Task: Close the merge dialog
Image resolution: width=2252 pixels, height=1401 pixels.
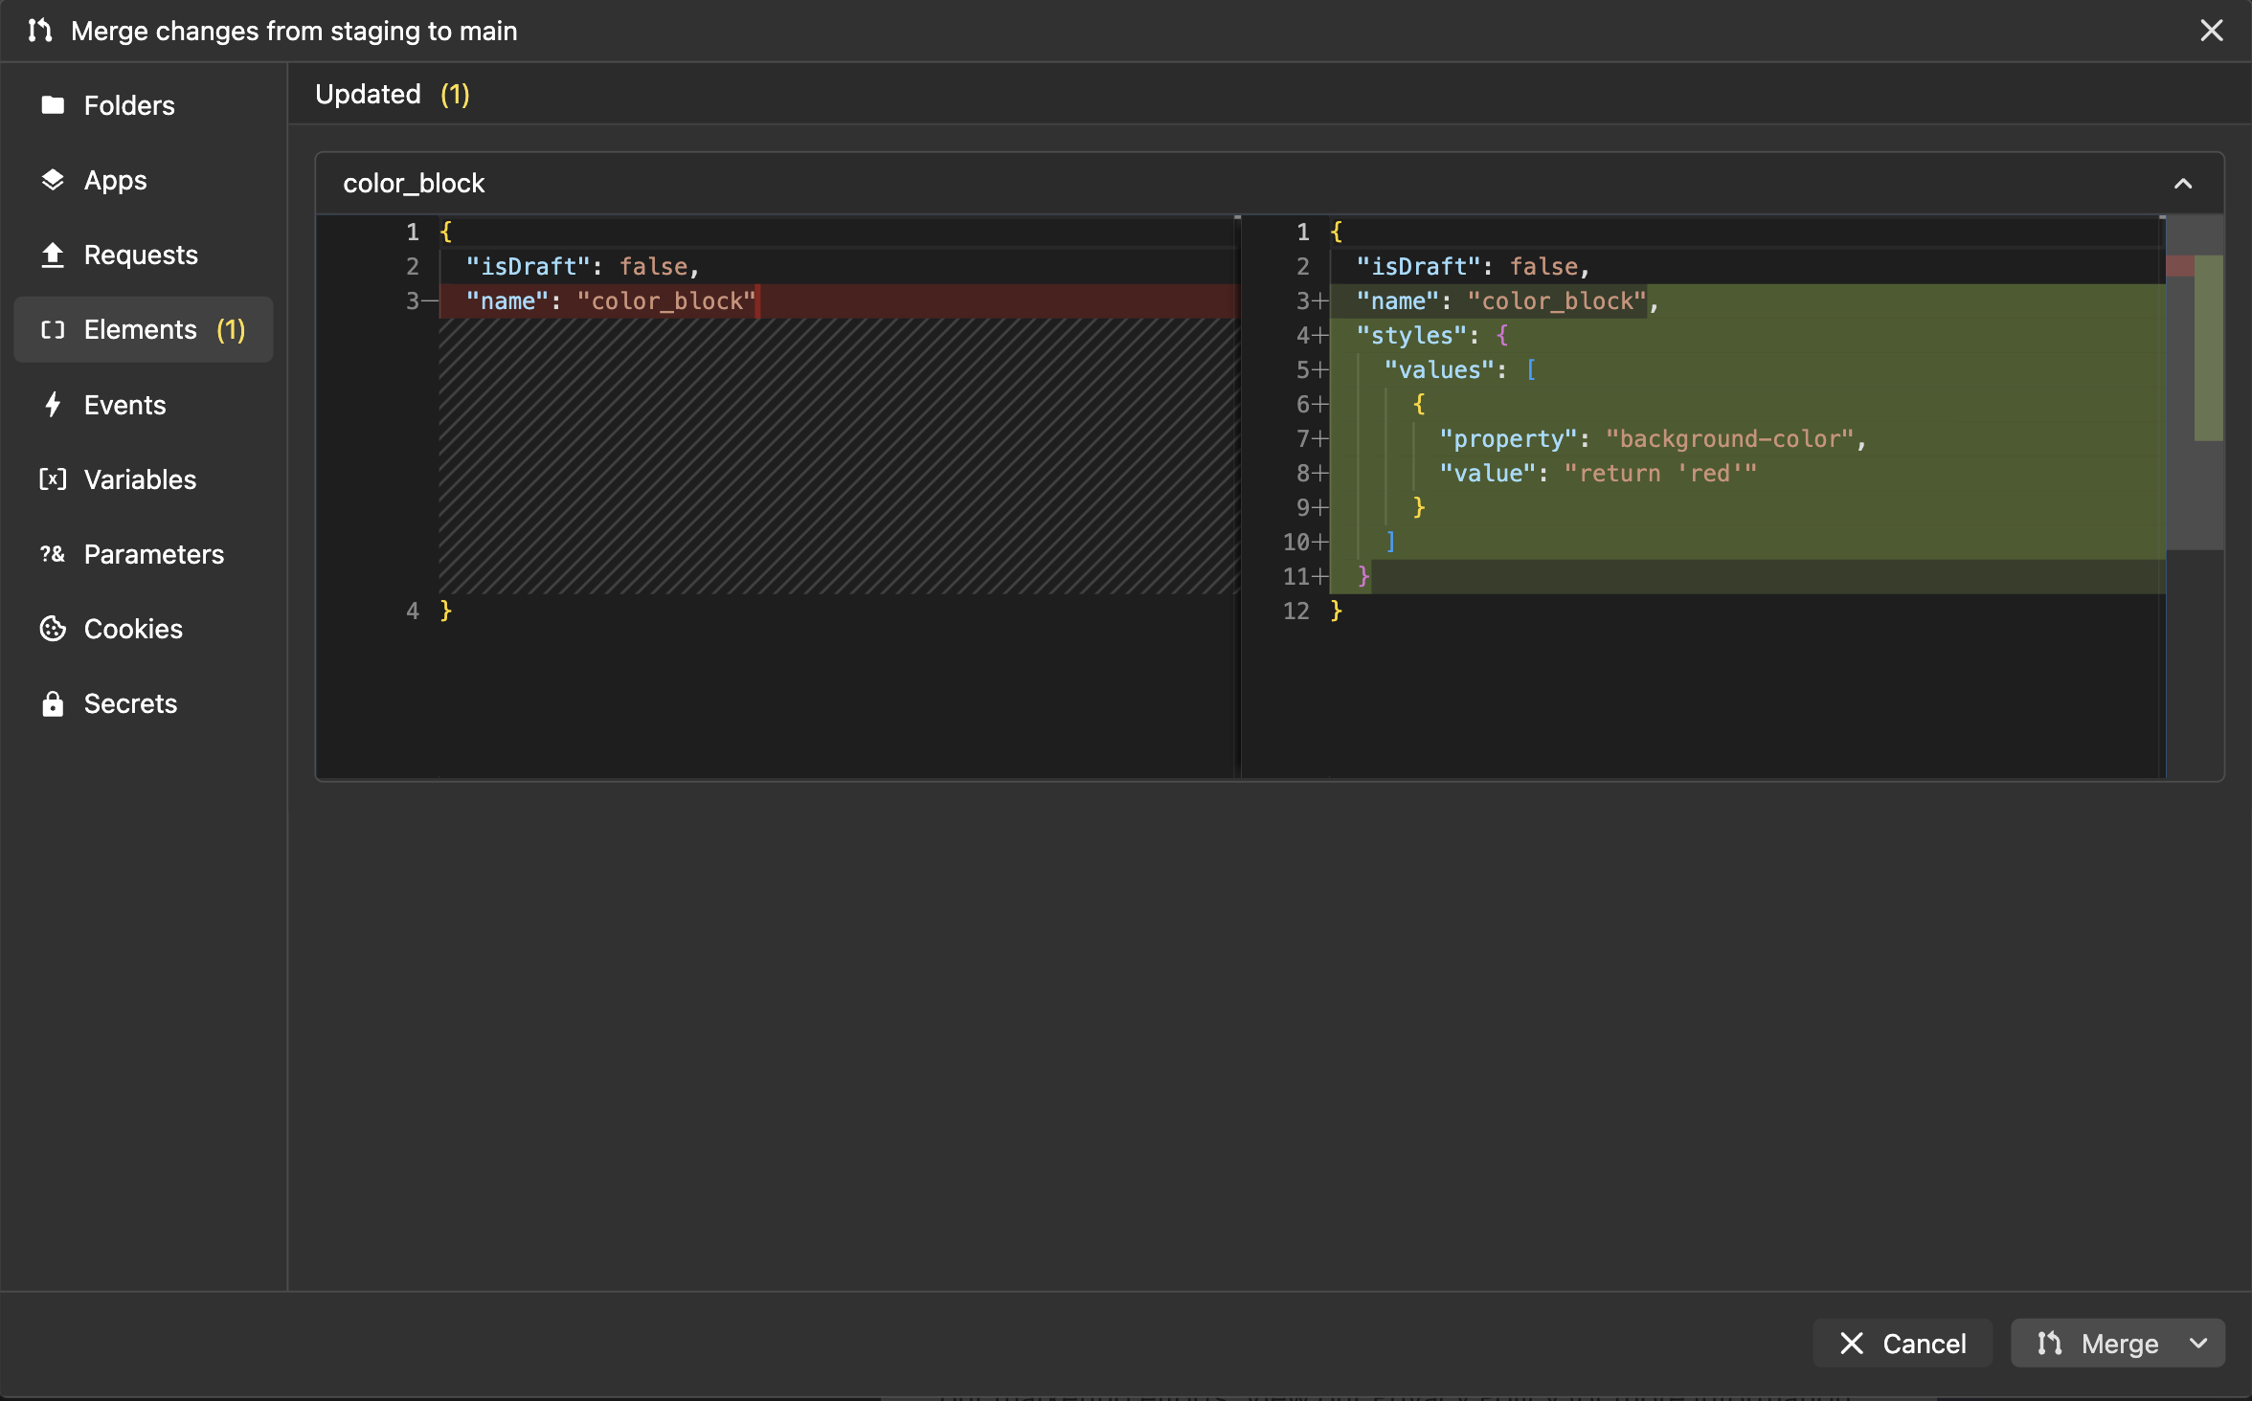Action: [2212, 31]
